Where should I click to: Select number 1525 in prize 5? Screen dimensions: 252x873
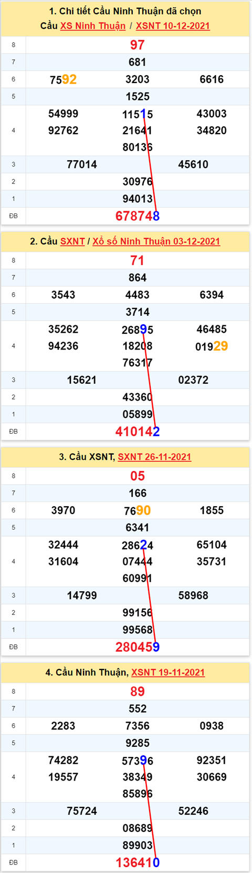point(138,96)
